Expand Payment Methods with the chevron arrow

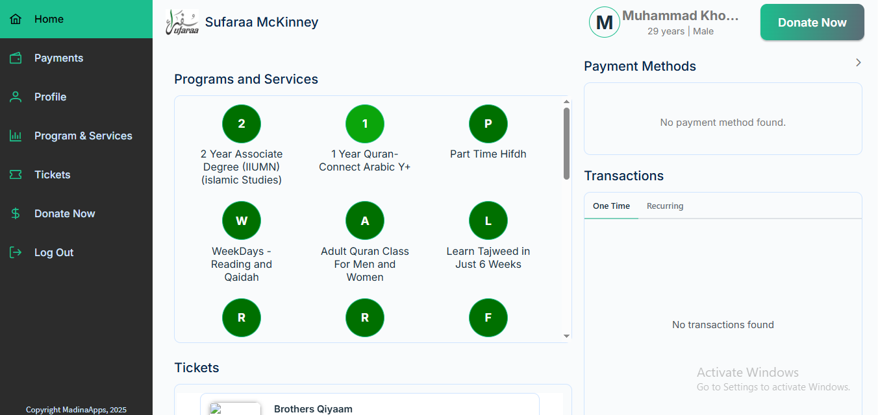(x=858, y=63)
